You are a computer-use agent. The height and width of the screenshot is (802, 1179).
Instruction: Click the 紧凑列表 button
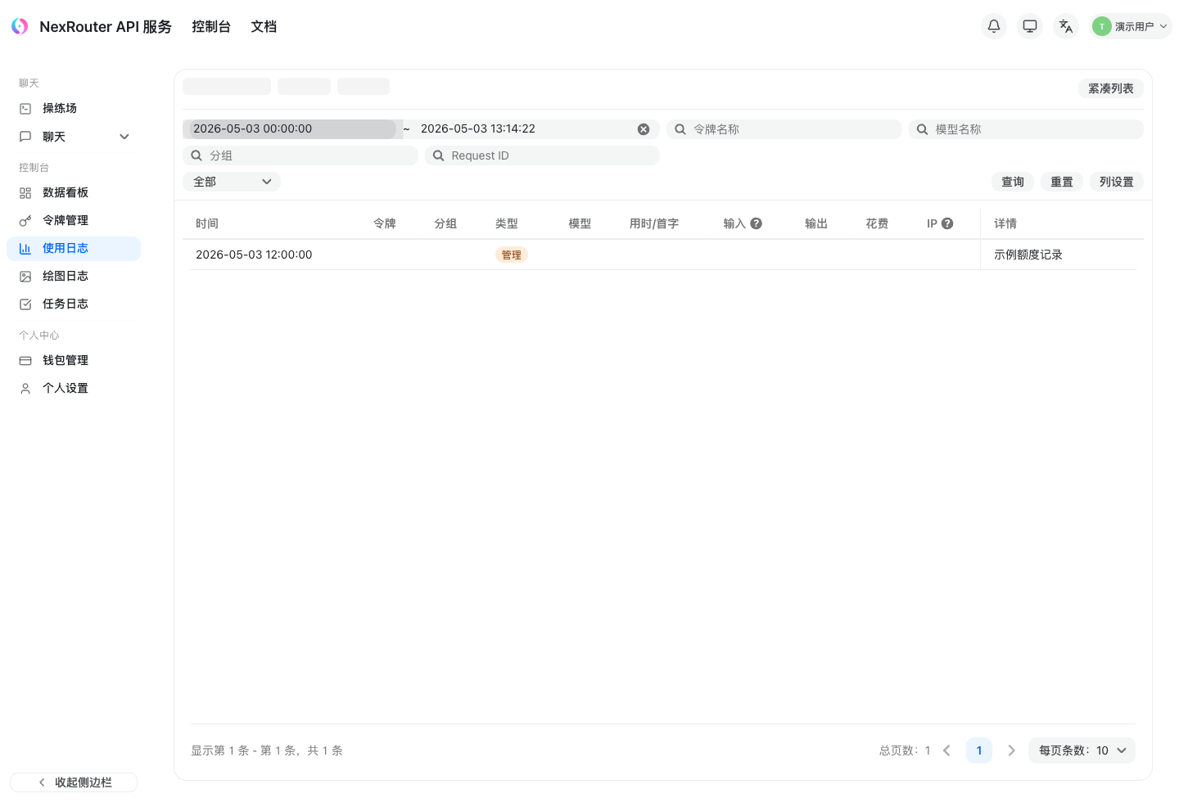coord(1111,88)
